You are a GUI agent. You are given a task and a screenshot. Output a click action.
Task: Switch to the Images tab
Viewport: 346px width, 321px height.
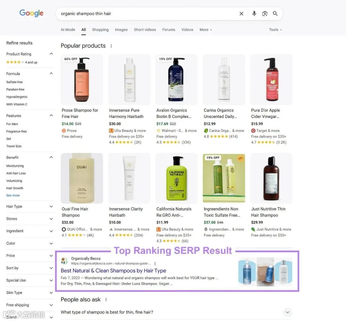click(x=121, y=30)
